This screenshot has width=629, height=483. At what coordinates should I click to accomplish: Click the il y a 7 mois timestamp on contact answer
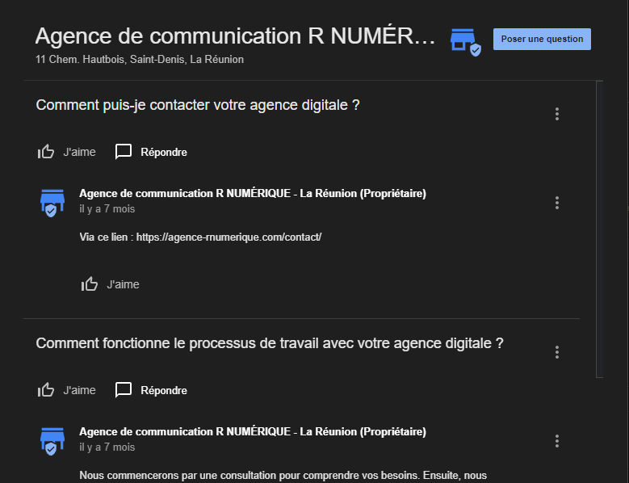[107, 209]
